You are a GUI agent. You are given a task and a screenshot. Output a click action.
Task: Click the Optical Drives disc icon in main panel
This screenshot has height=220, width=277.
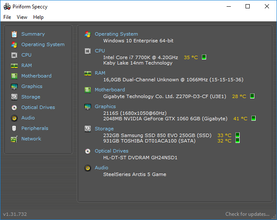(x=88, y=151)
